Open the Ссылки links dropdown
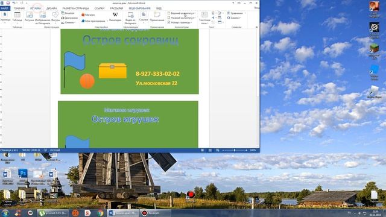 click(x=144, y=17)
